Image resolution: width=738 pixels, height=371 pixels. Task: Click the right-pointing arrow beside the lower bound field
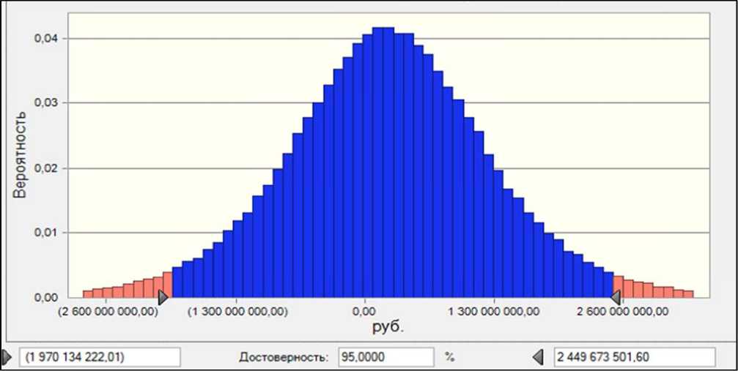click(7, 356)
